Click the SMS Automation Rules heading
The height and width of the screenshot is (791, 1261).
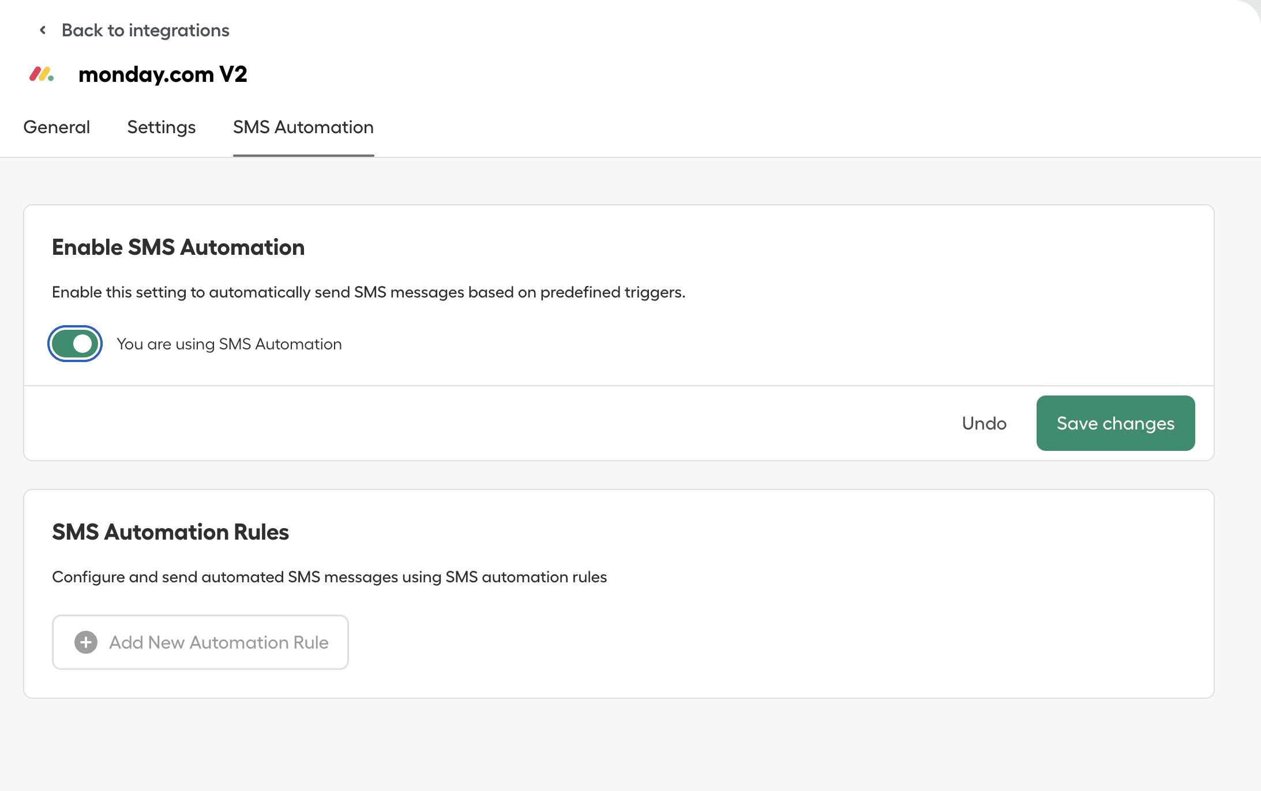tap(170, 532)
